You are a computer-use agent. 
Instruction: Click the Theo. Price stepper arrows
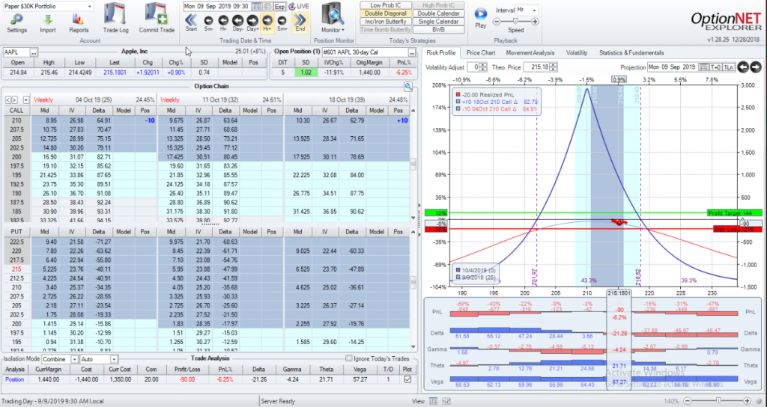tap(554, 67)
